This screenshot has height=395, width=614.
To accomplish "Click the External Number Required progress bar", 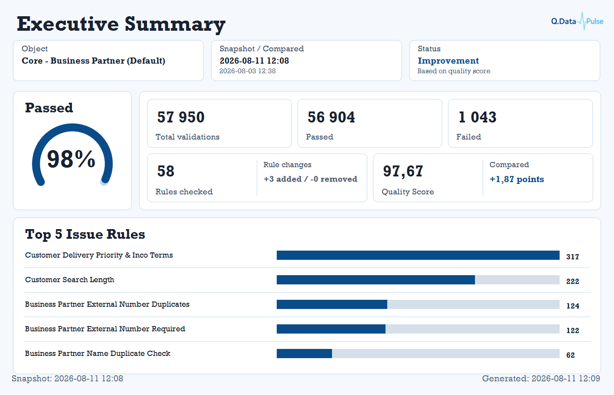I will click(x=418, y=329).
